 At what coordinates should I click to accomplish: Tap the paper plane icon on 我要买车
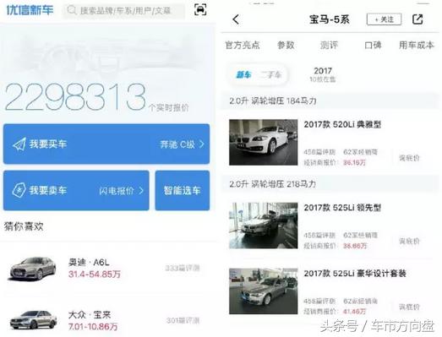pos(19,144)
